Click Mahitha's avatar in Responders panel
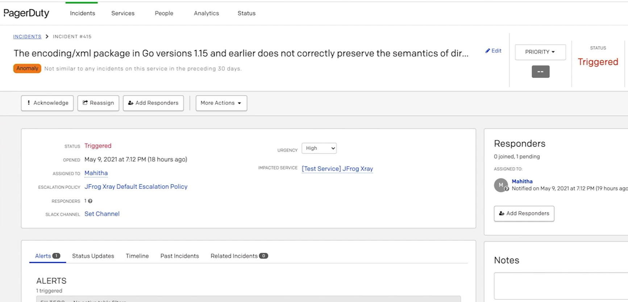 (501, 185)
